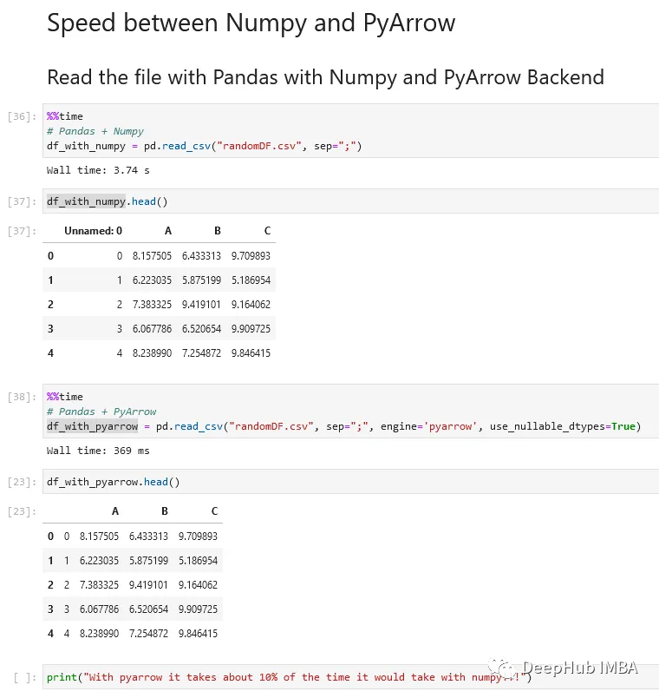Click "Wall time: 369 ms" output
This screenshot has height=698, width=659.
98,451
